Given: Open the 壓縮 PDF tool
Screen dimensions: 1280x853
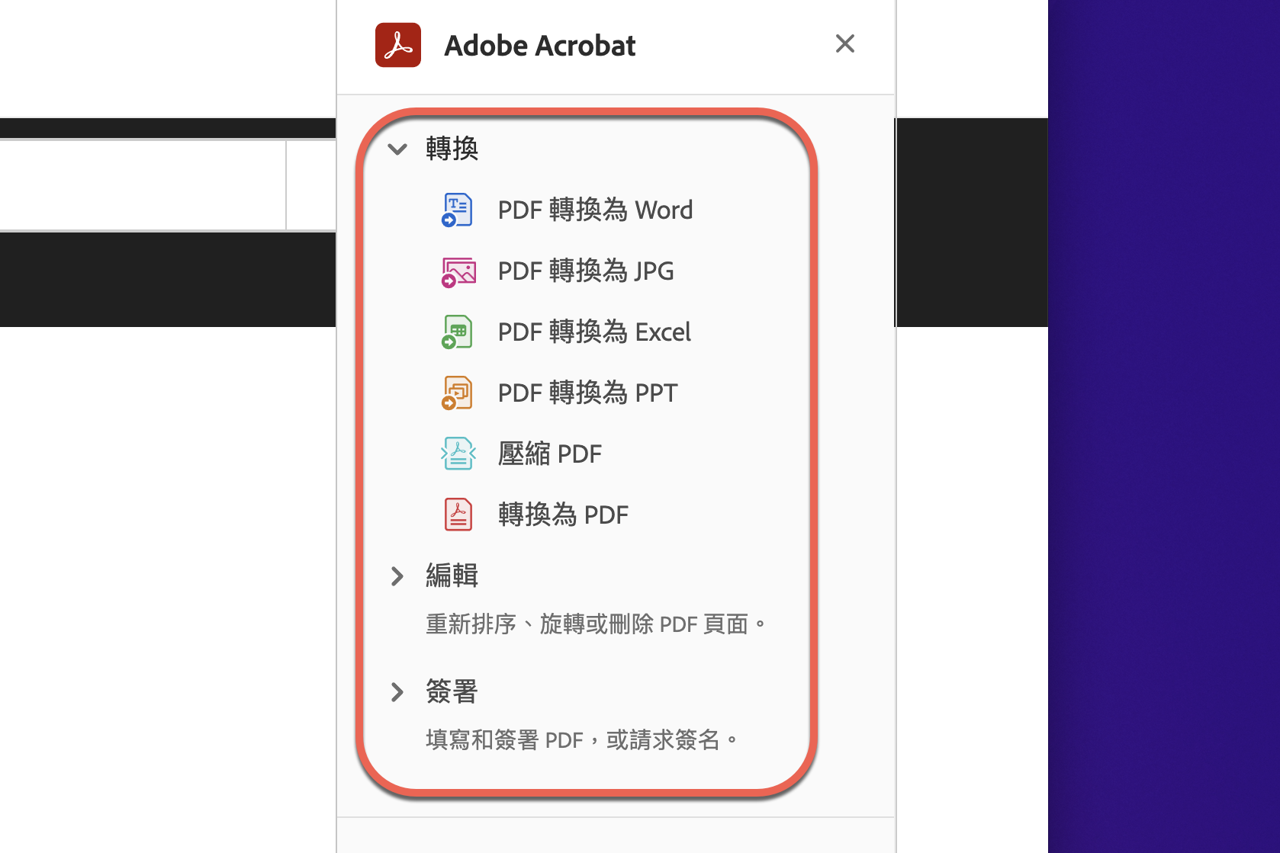Looking at the screenshot, I should [x=550, y=453].
